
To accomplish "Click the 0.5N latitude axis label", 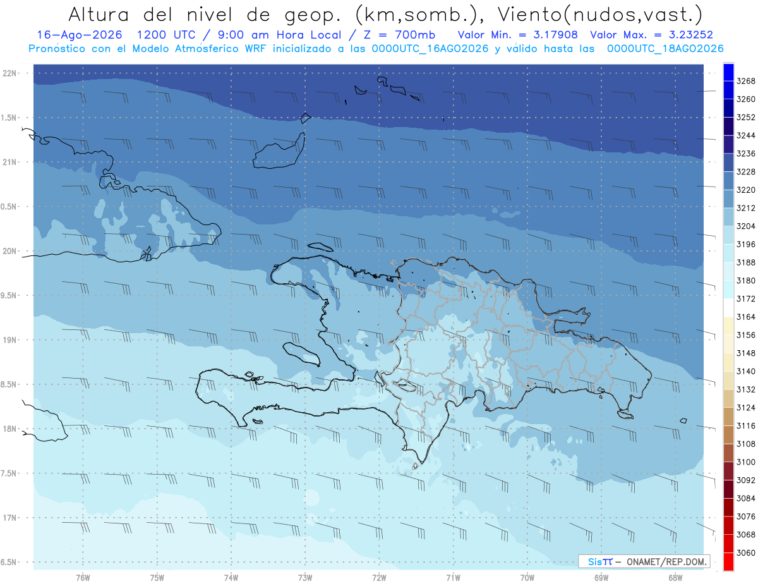I will (x=9, y=207).
